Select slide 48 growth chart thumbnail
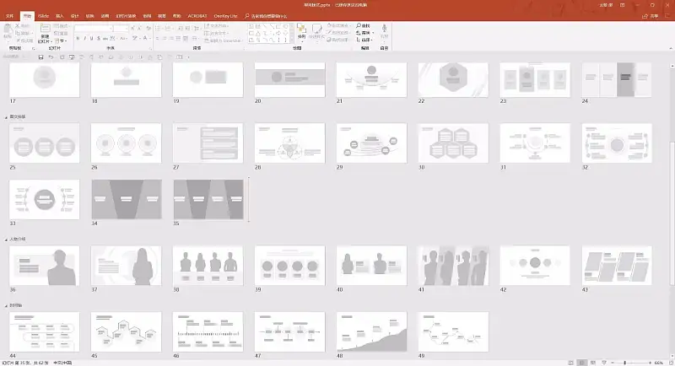The width and height of the screenshot is (675, 366). point(371,332)
